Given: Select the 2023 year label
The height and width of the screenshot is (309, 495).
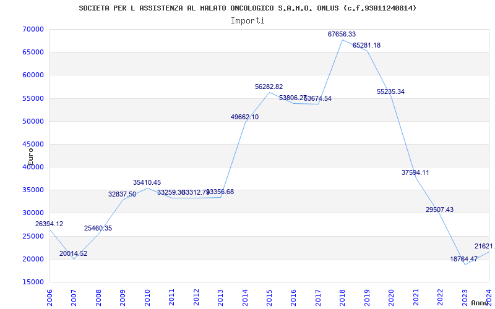Looking at the screenshot, I should coord(465,297).
